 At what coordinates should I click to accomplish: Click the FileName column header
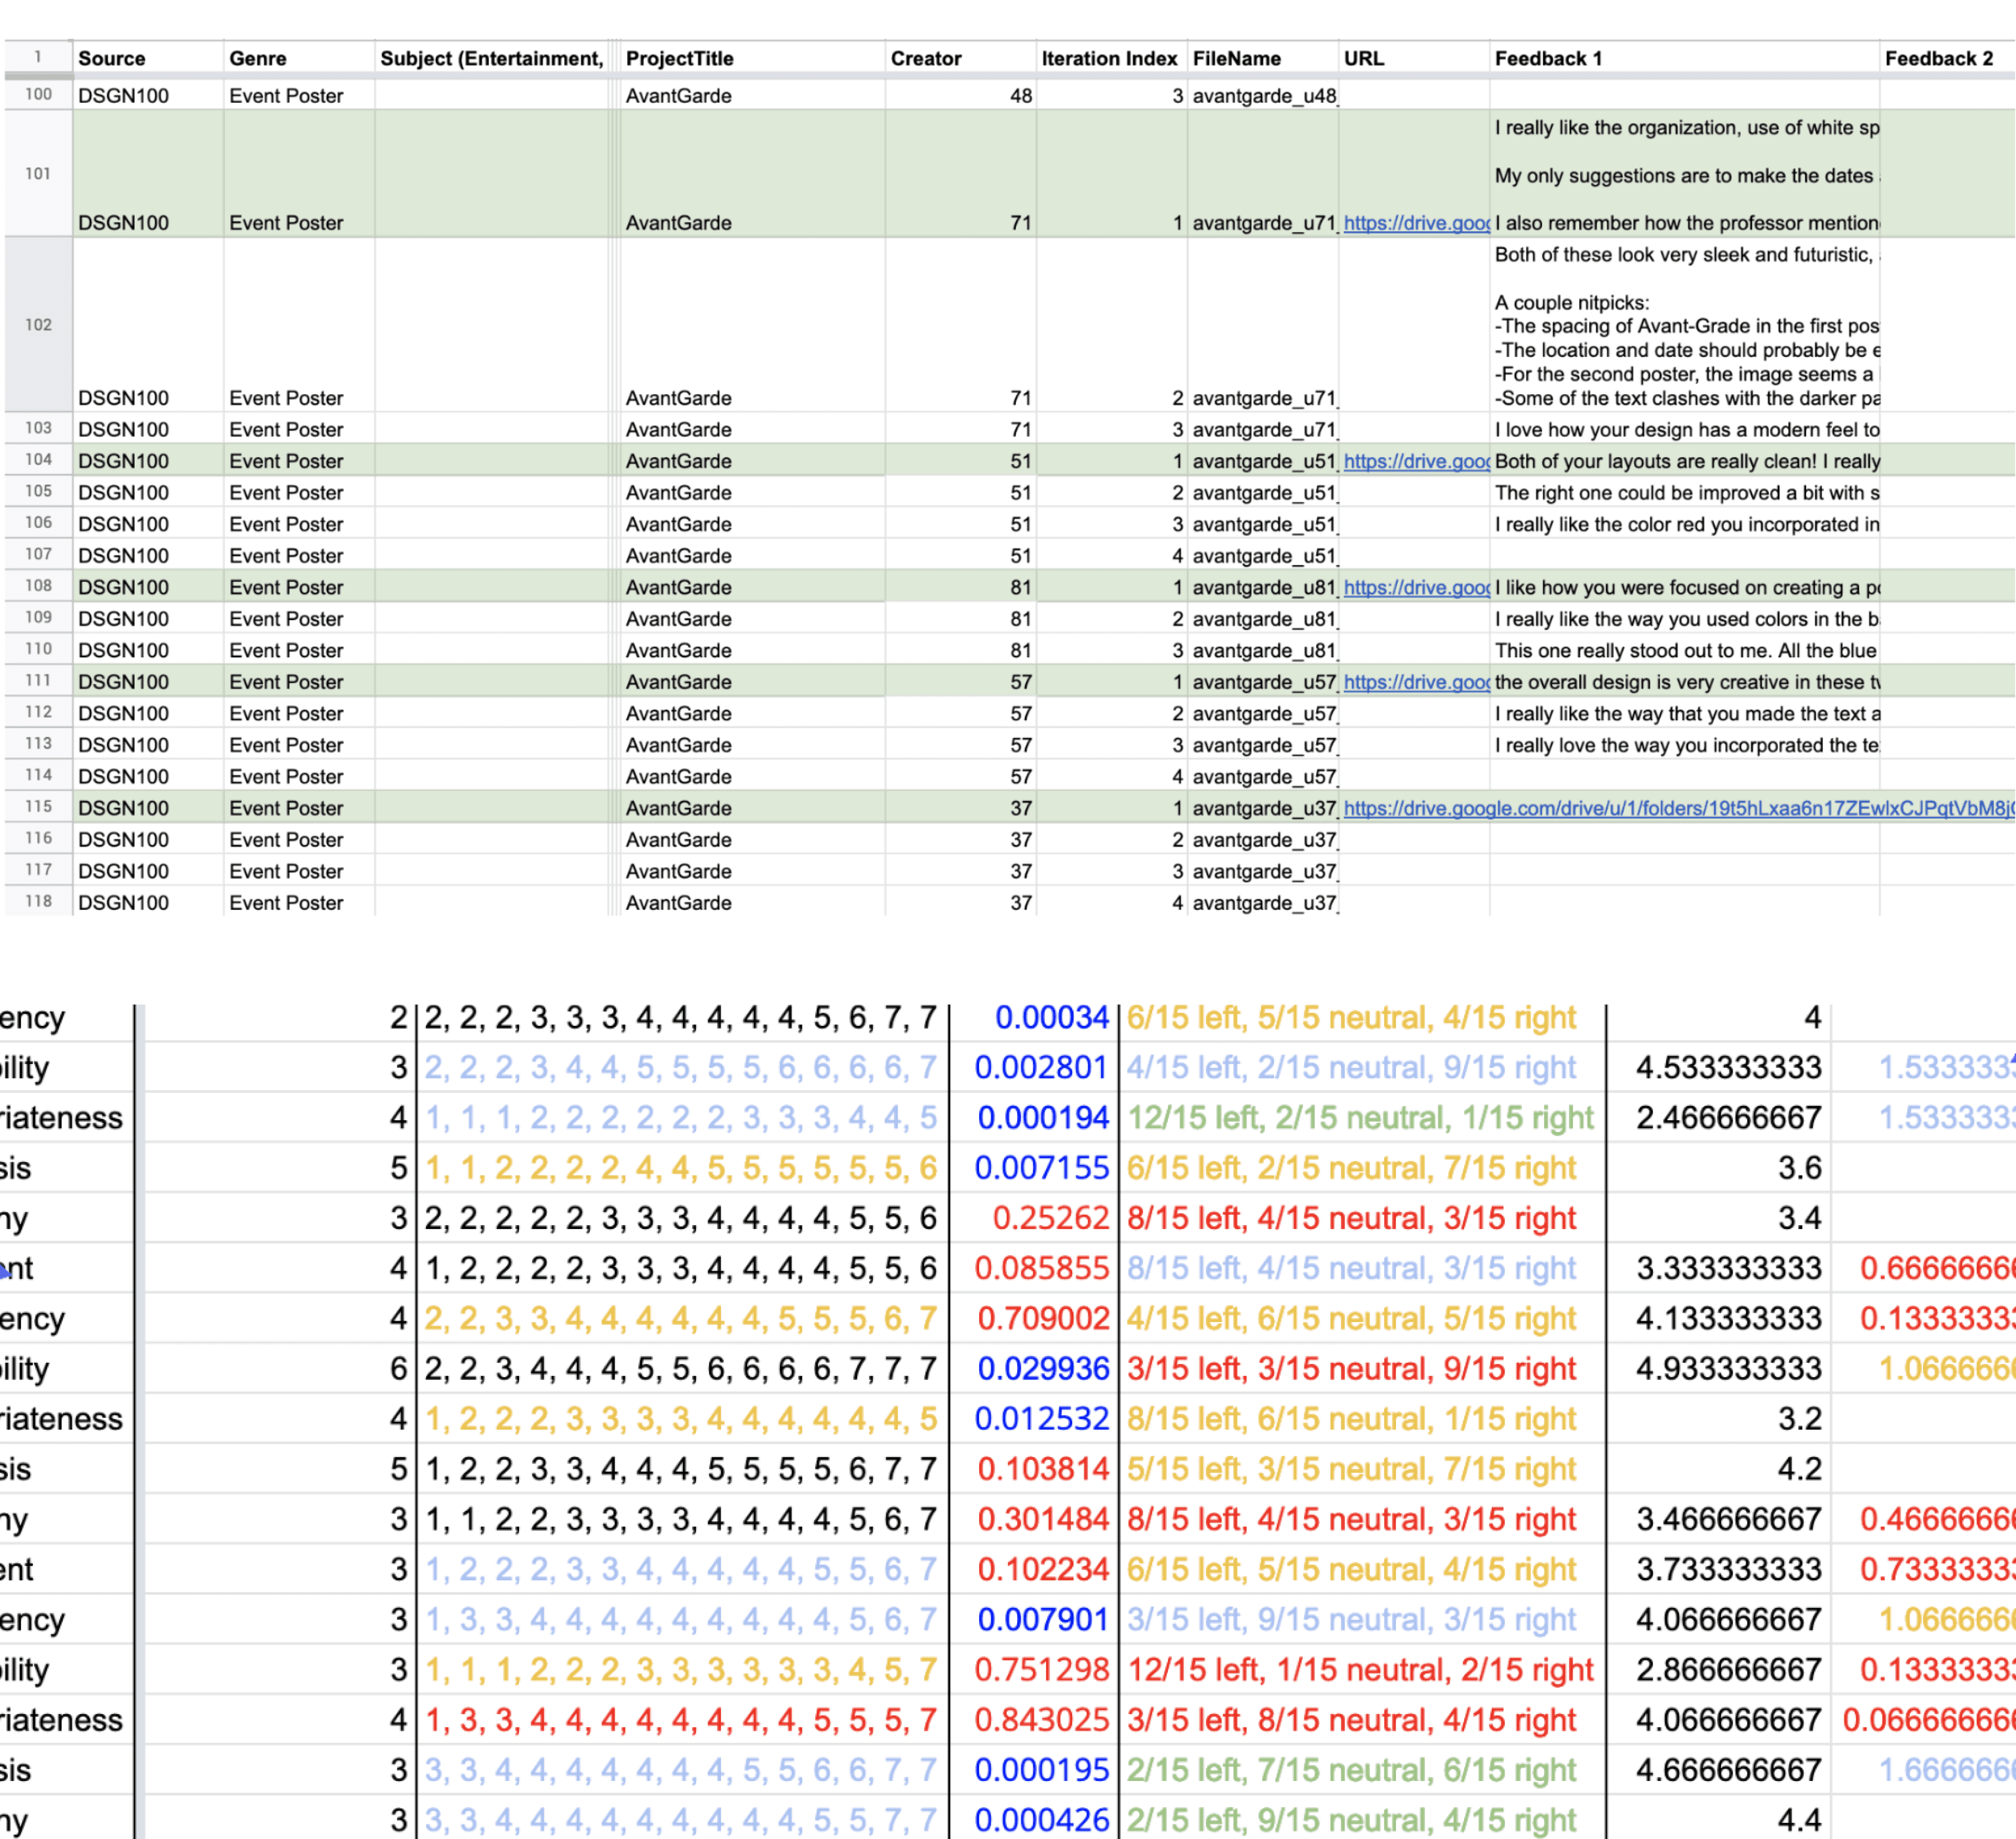1262,58
